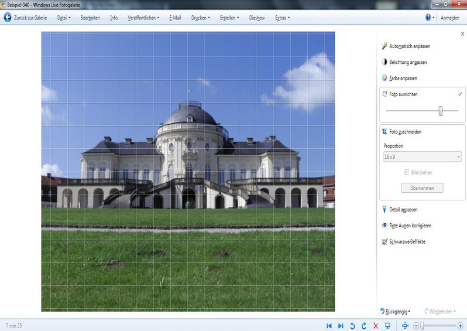This screenshot has width=467, height=331.
Task: Go to the next photo
Action: pos(341,325)
